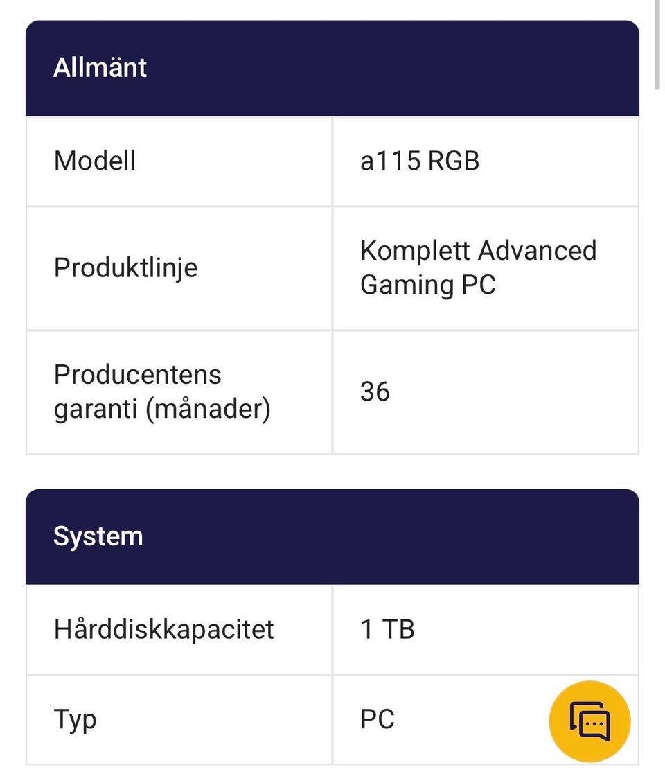Click the Producentens garanti label cell
Image resolution: width=665 pixels, height=783 pixels.
pyautogui.click(x=161, y=391)
